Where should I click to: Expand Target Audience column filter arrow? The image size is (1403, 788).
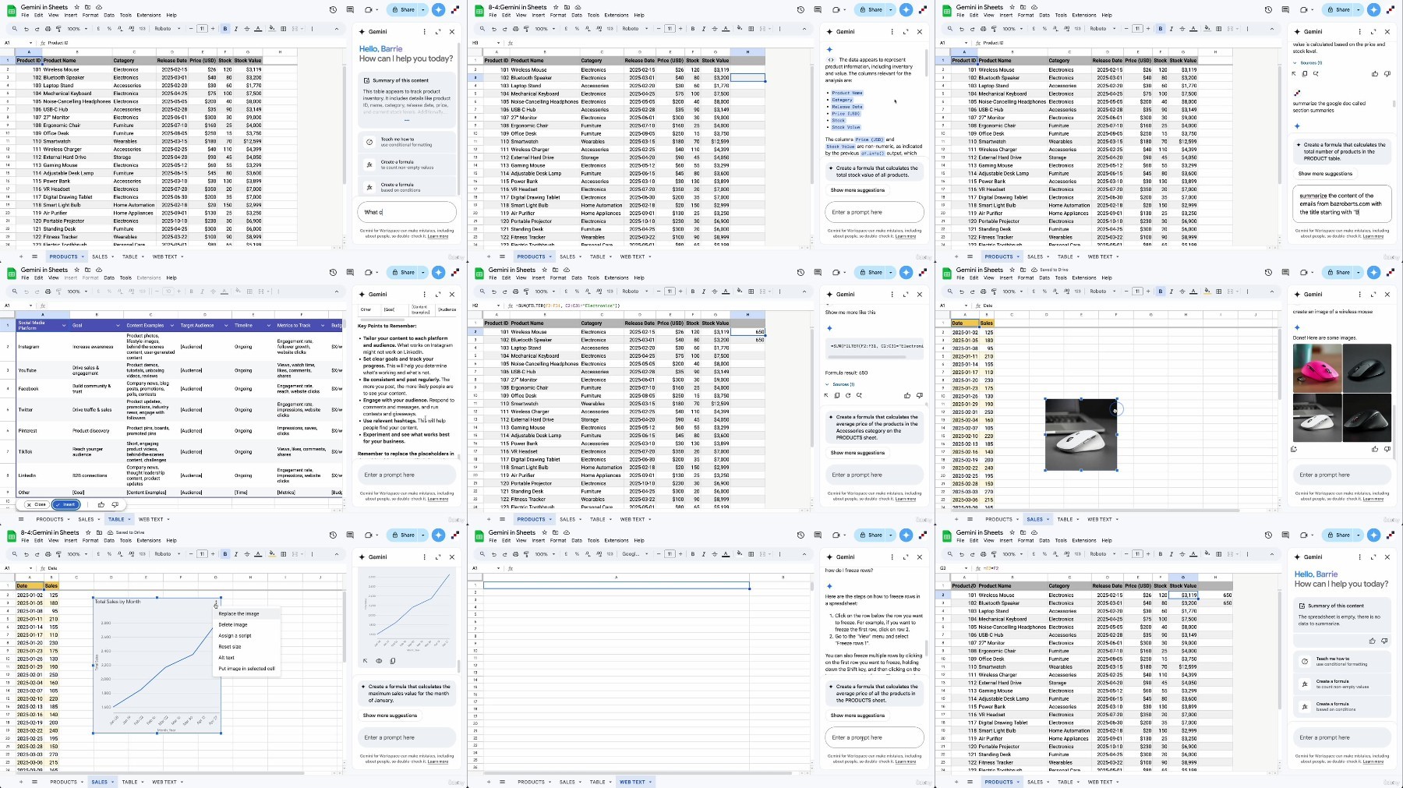click(x=227, y=325)
